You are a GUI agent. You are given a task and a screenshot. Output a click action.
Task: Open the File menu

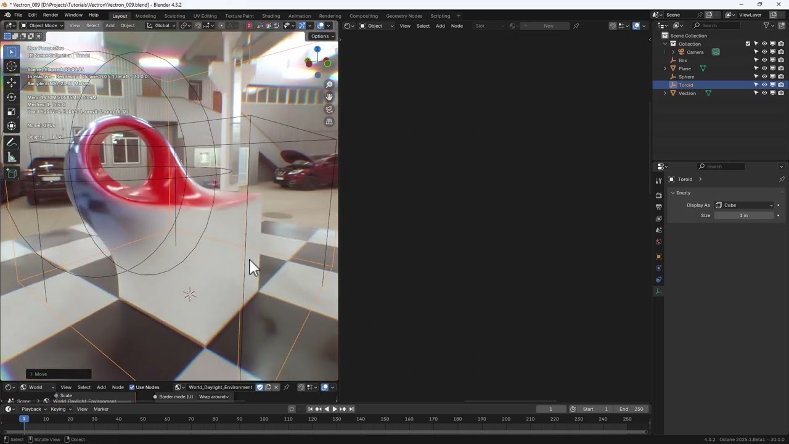point(18,15)
